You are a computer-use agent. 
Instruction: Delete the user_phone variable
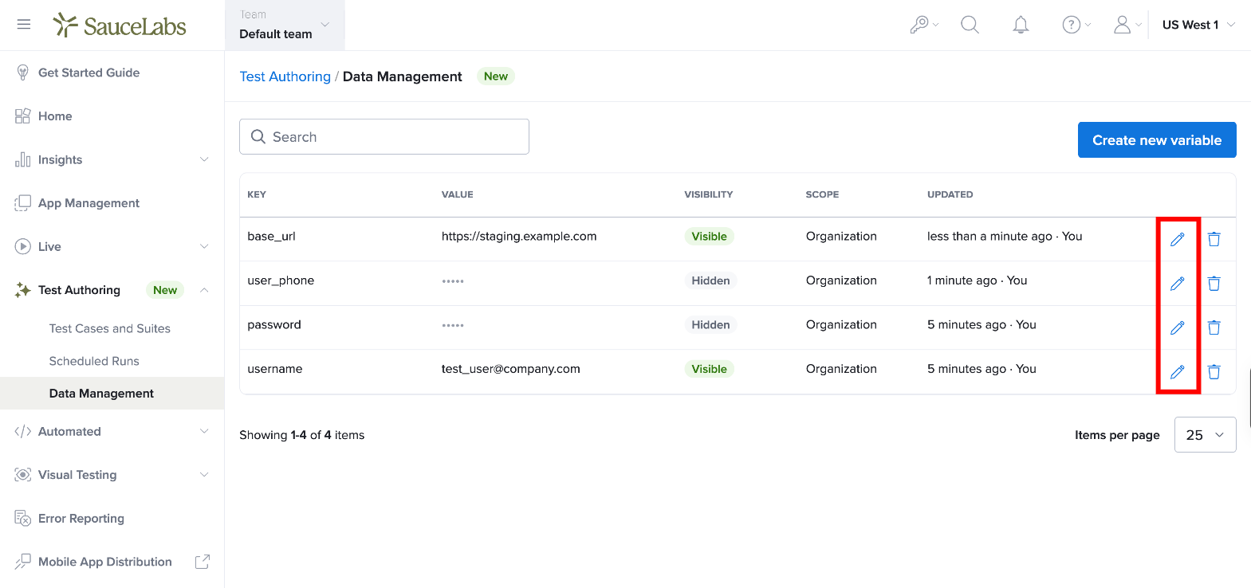(x=1214, y=284)
